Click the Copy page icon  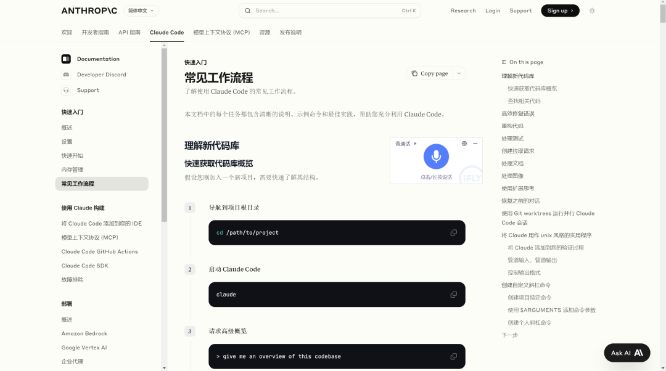pyautogui.click(x=414, y=73)
